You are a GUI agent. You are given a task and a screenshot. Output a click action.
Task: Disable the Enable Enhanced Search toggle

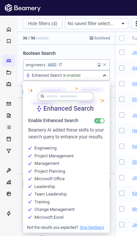click(x=99, y=121)
